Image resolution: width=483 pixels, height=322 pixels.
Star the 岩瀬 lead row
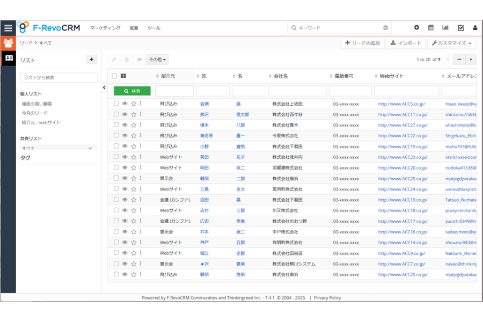pos(134,104)
